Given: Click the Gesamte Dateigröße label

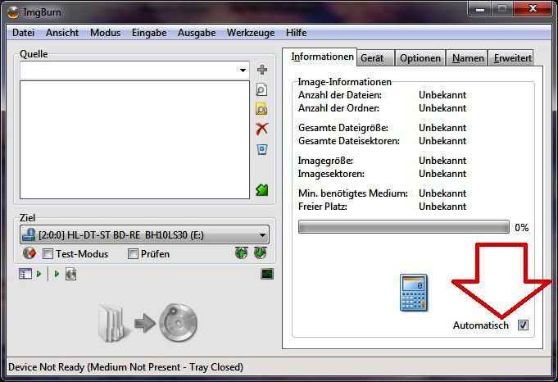Looking at the screenshot, I should coord(343,128).
